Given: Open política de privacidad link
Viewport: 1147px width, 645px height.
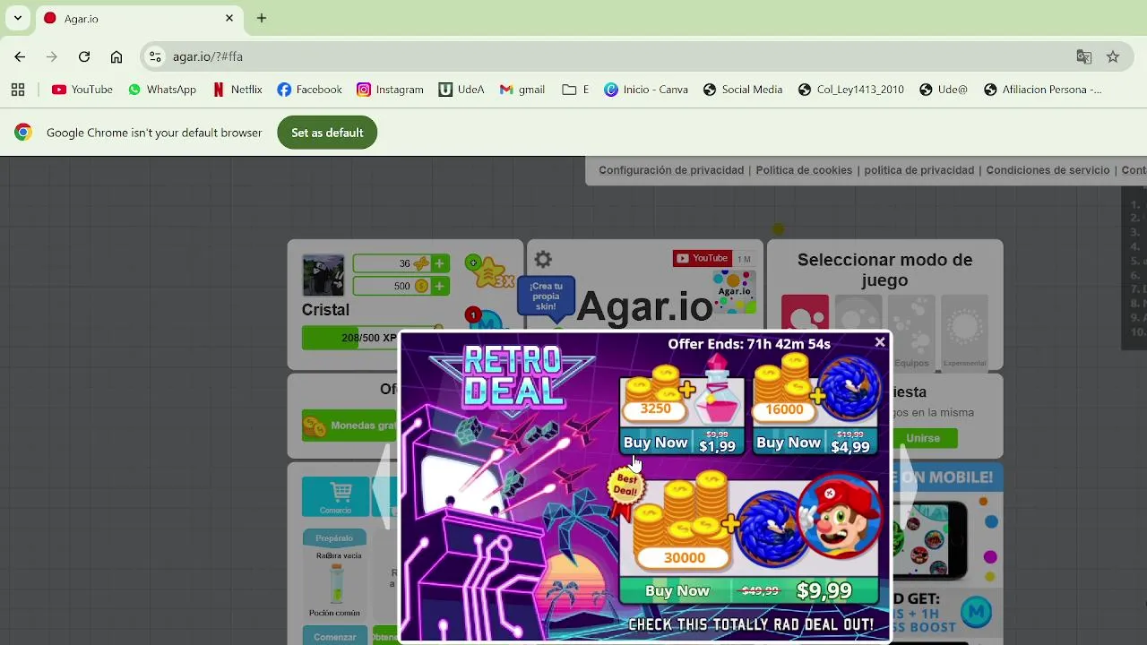Looking at the screenshot, I should 918,170.
